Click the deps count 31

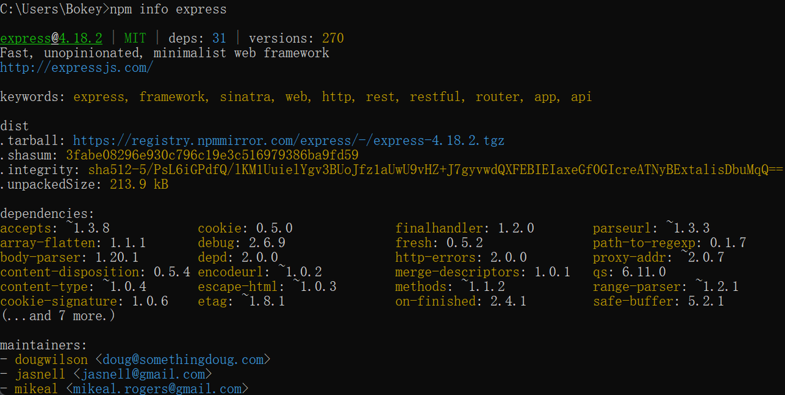click(x=219, y=39)
